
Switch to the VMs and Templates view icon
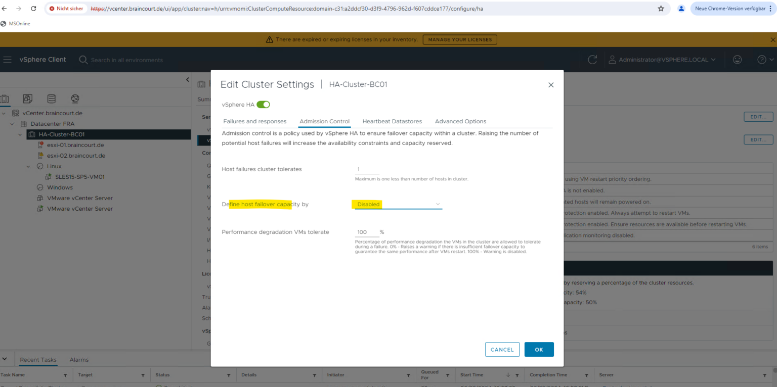point(27,99)
